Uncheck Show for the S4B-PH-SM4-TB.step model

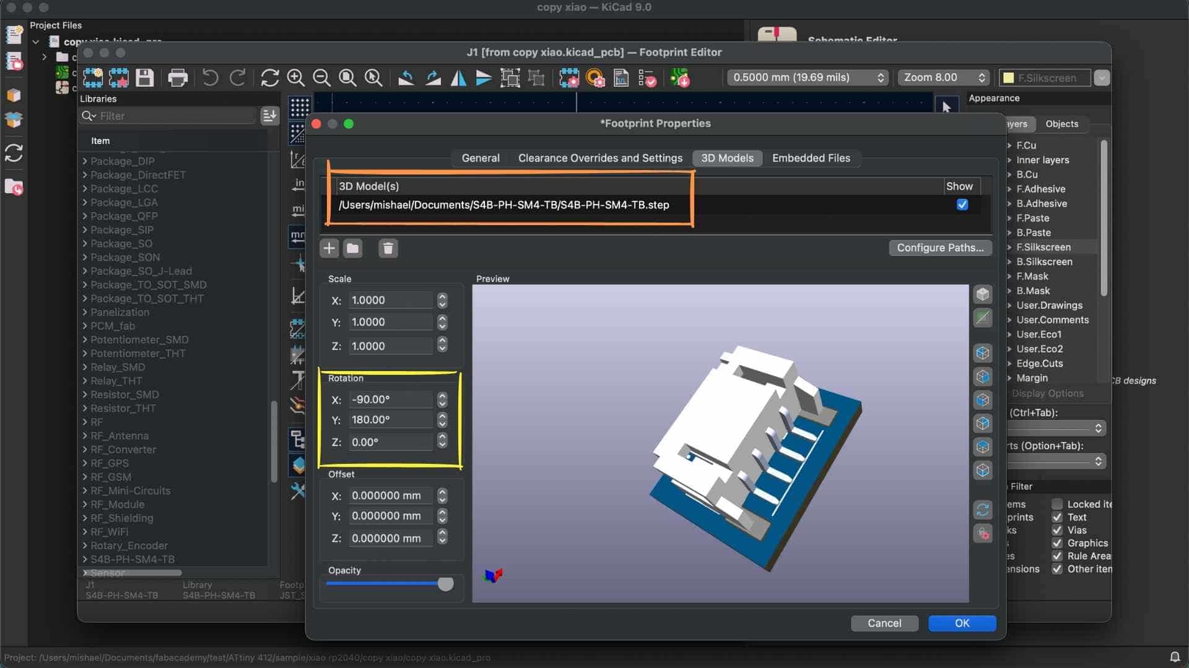(x=962, y=205)
